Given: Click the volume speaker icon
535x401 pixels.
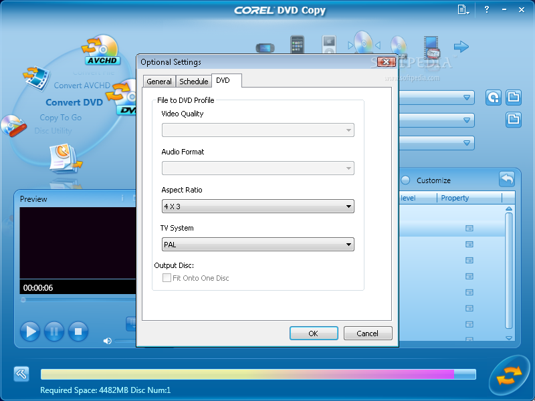Looking at the screenshot, I should [x=107, y=341].
